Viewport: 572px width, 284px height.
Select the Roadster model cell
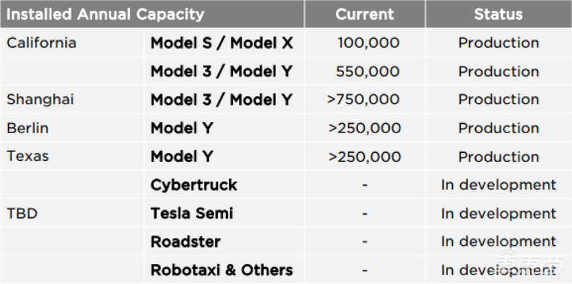click(185, 242)
